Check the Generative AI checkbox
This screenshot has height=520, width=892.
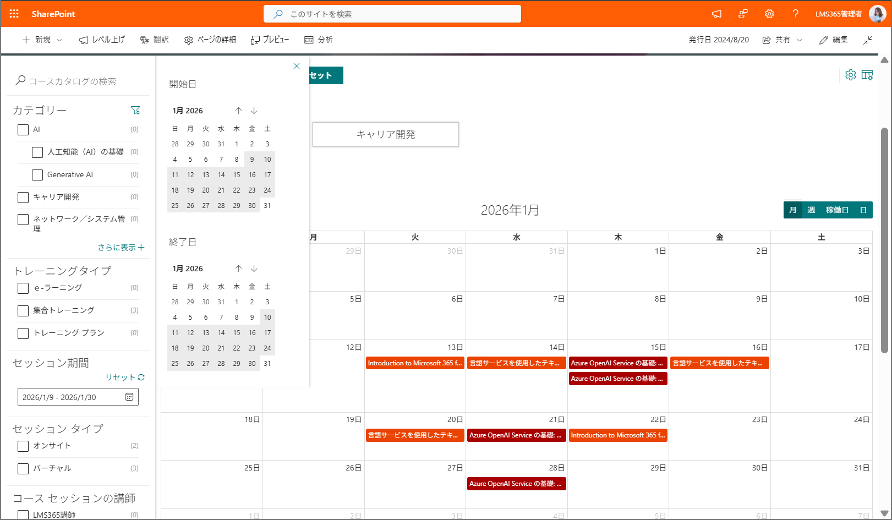(37, 175)
